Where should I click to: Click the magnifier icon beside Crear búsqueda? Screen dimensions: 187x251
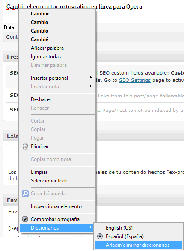(x=25, y=194)
